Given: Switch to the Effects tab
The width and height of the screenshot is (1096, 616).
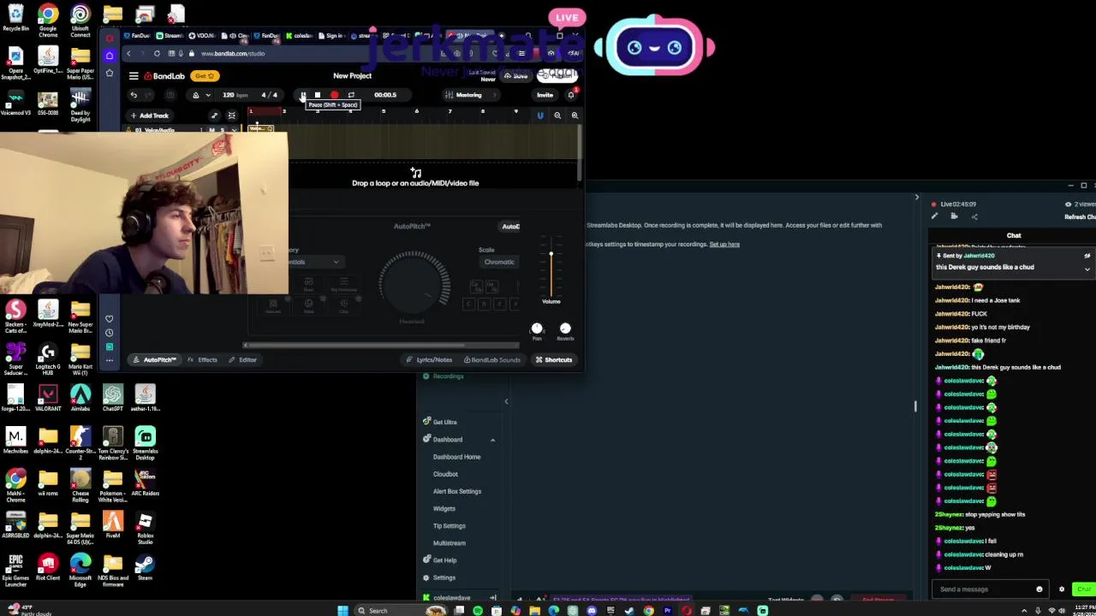Looking at the screenshot, I should point(202,360).
